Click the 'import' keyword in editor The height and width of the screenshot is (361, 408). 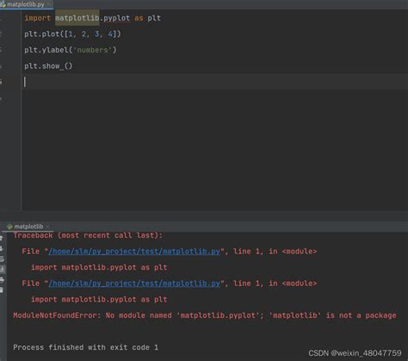(x=37, y=18)
